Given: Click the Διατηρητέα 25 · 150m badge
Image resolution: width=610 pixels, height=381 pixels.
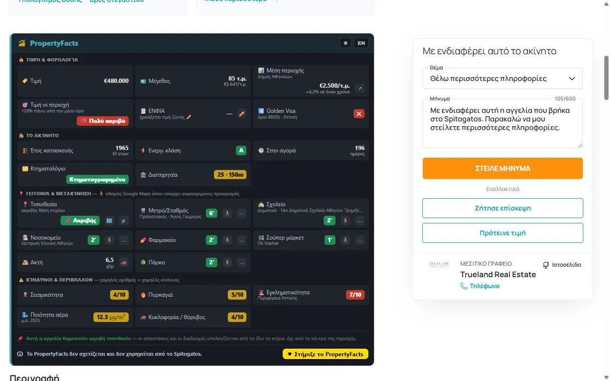Looking at the screenshot, I should coord(230,175).
